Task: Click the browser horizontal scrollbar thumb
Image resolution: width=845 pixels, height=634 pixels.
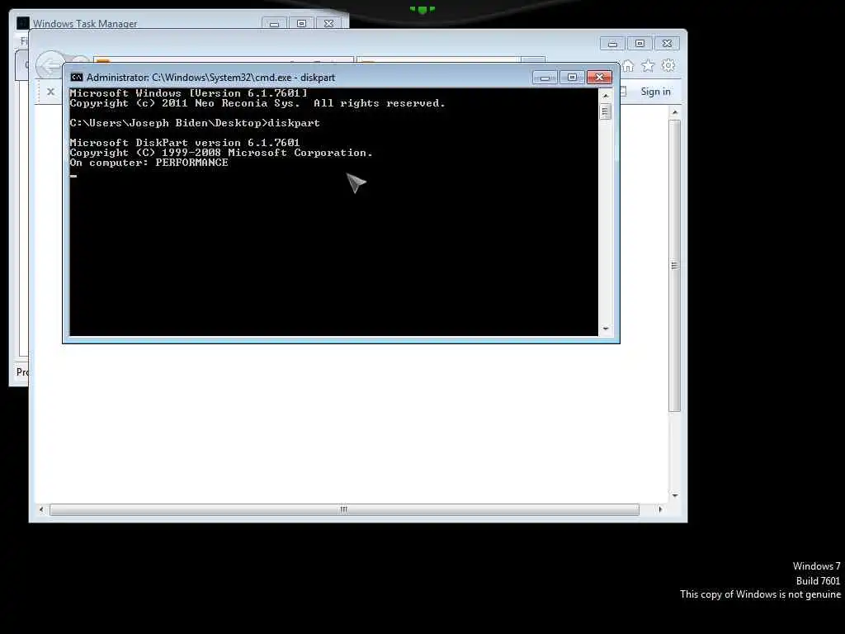Action: click(x=344, y=509)
